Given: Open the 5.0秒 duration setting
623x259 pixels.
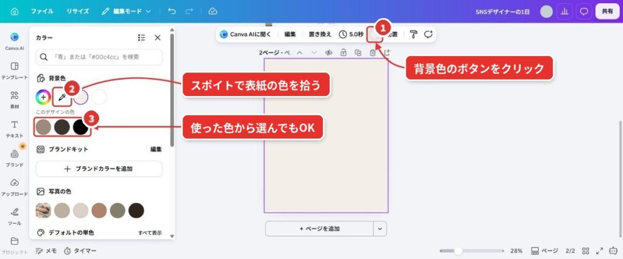Looking at the screenshot, I should (x=351, y=35).
